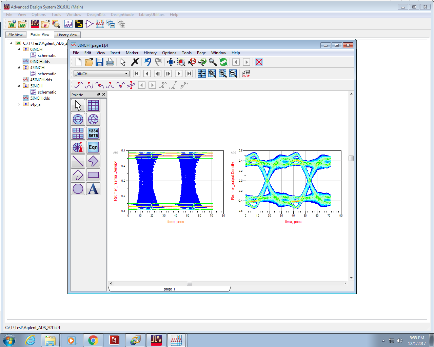This screenshot has height=347, width=434.
Task: Save the data display with floppy icon
Action: (x=99, y=62)
